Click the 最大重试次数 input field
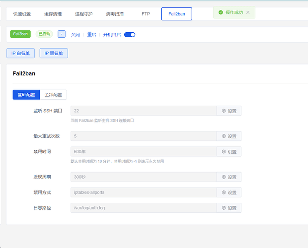 (144, 136)
